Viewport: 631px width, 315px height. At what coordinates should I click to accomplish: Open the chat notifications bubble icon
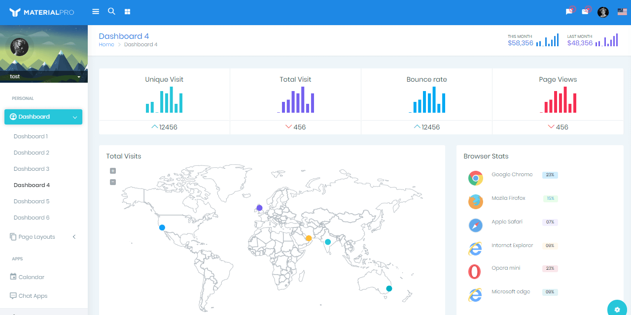coord(569,12)
